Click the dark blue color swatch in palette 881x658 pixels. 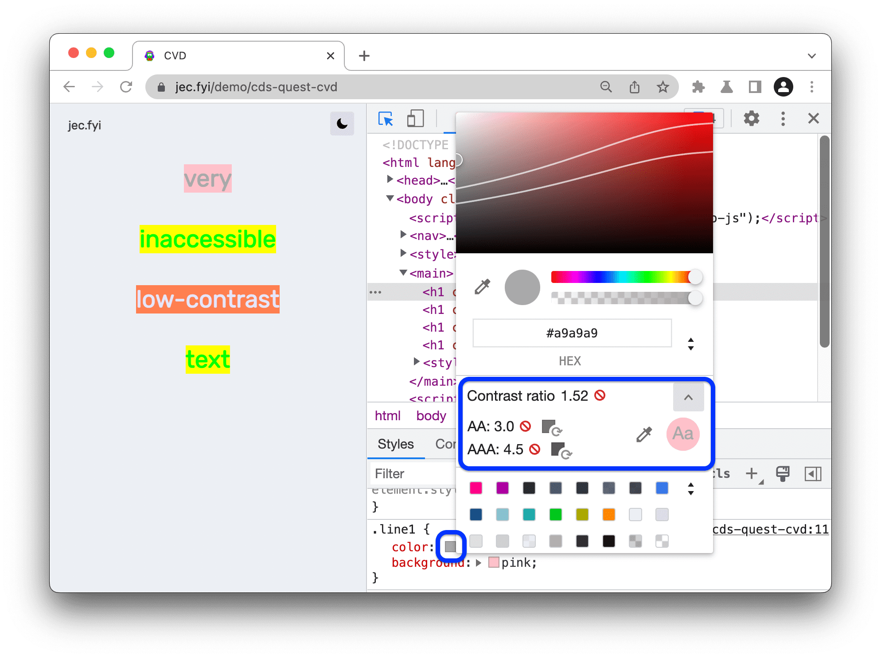[474, 514]
